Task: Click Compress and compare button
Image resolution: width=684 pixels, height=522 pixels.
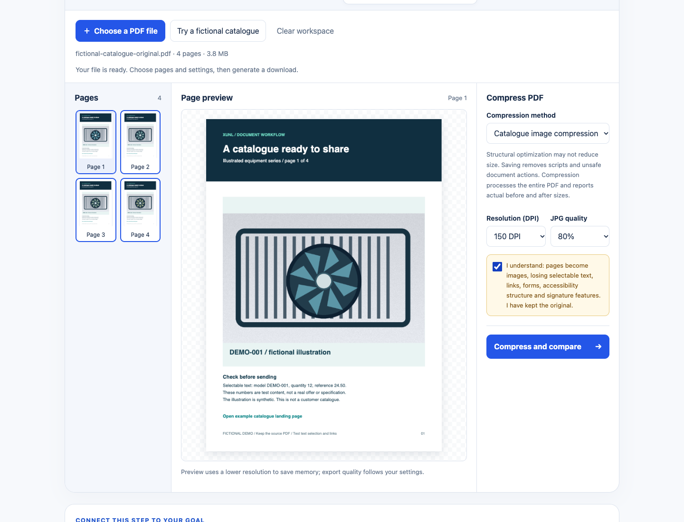Action: pyautogui.click(x=548, y=347)
